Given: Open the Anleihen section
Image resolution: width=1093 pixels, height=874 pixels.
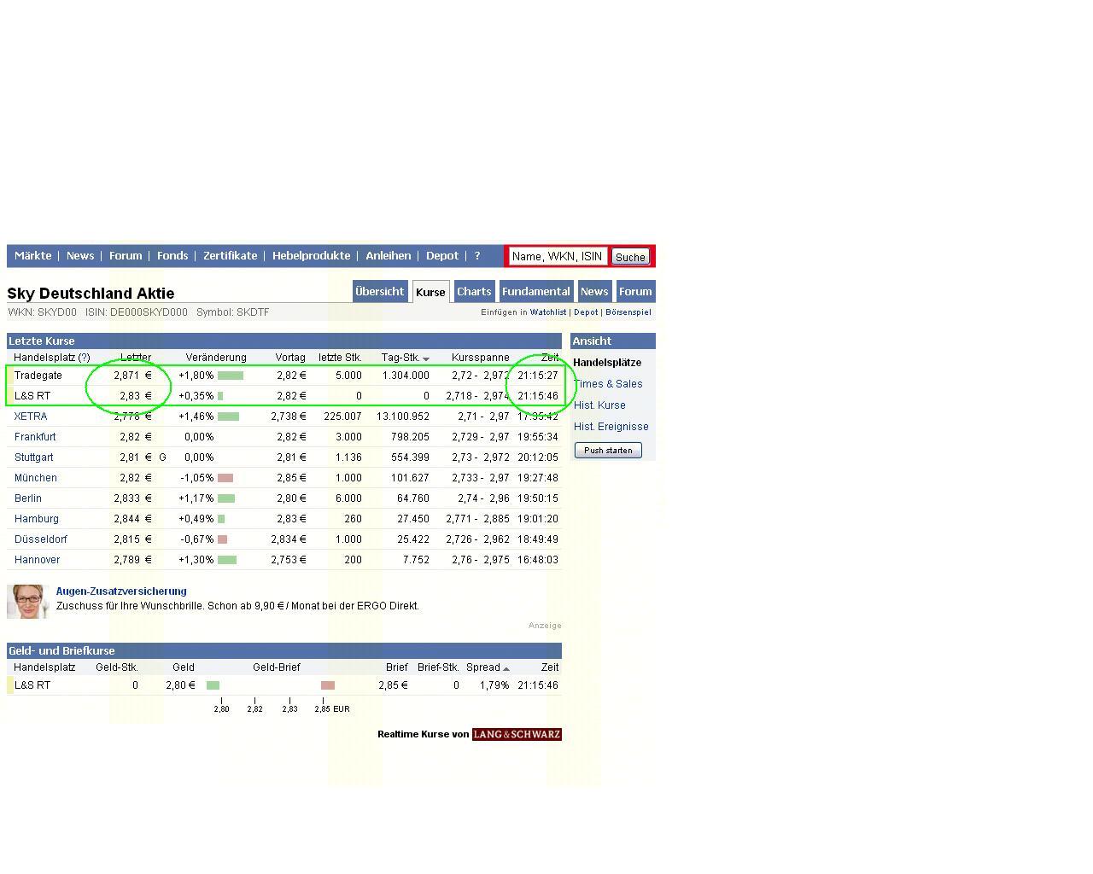Looking at the screenshot, I should [x=389, y=256].
